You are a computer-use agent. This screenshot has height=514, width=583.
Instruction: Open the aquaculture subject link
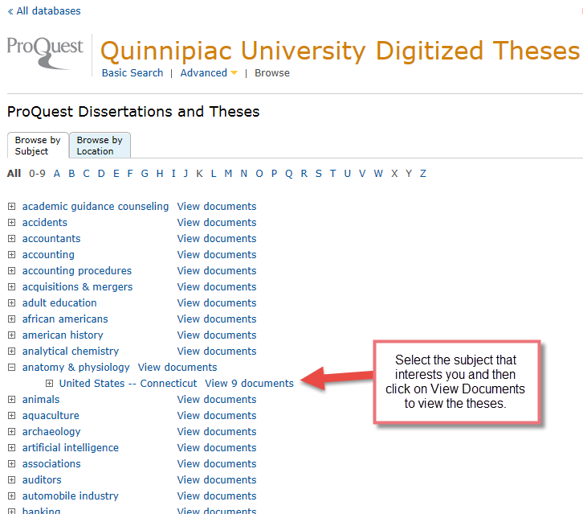tap(51, 415)
